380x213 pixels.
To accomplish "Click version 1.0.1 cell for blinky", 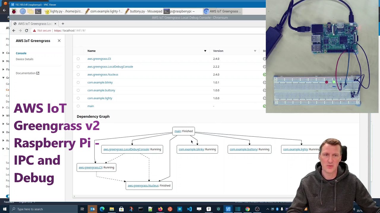I will pos(216,83).
